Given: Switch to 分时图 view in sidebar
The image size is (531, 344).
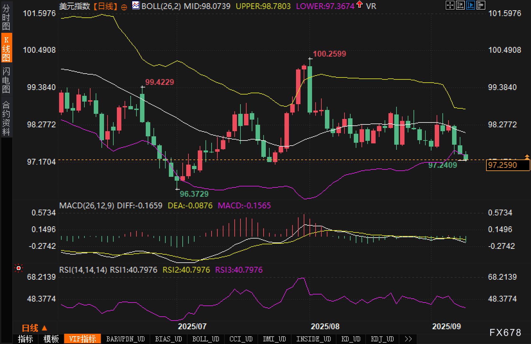Looking at the screenshot, I should pos(6,17).
